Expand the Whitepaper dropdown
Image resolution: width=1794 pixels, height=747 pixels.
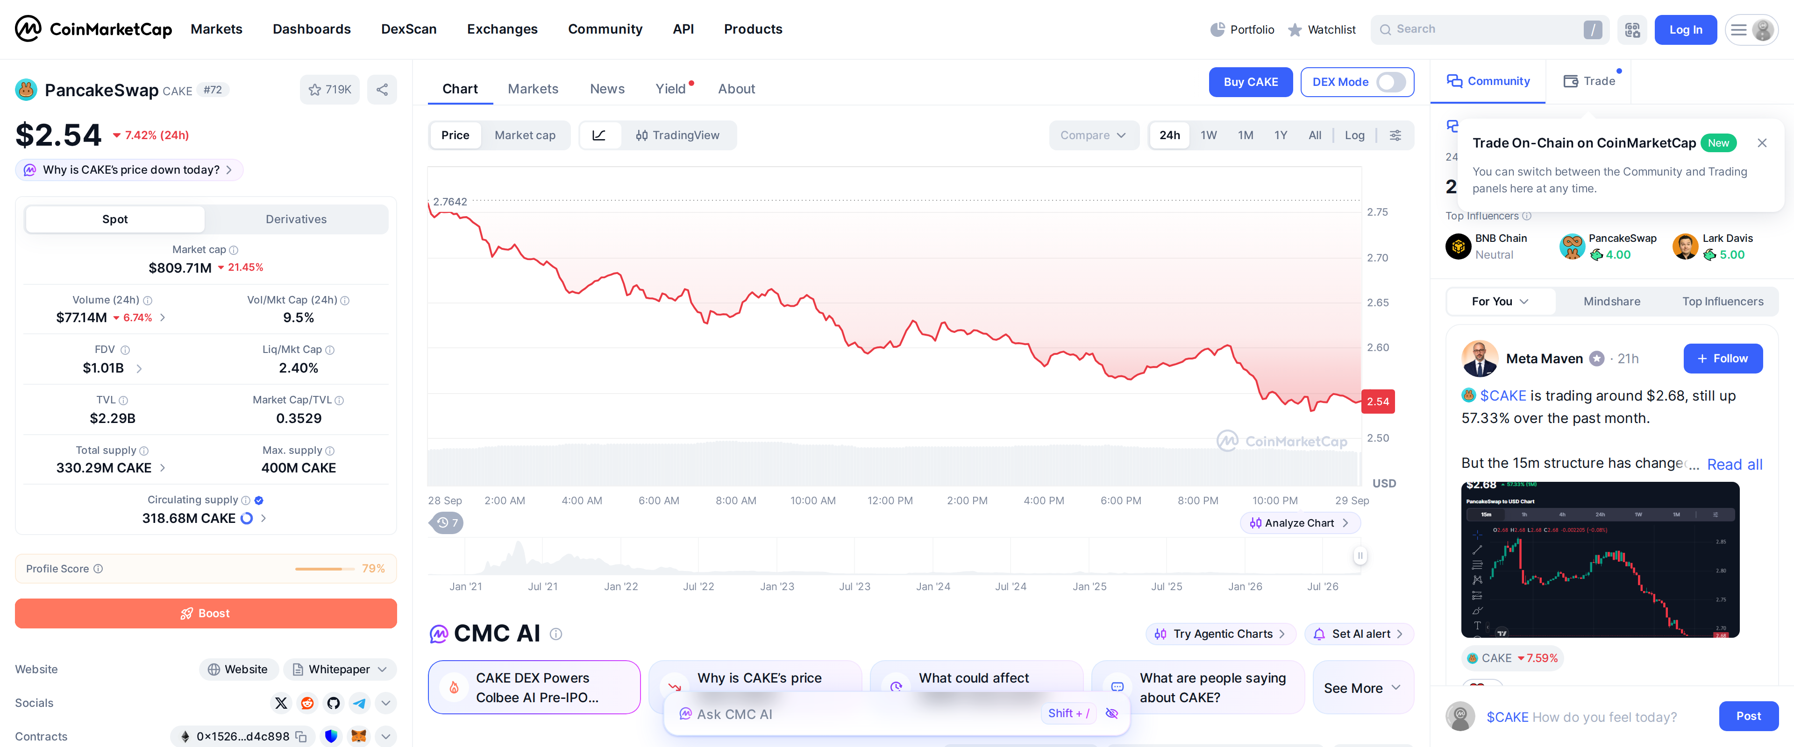tap(340, 669)
